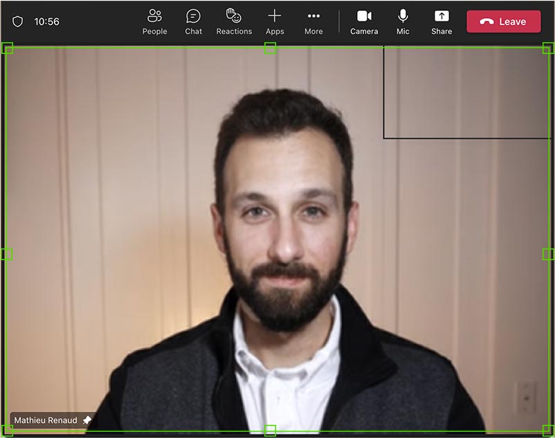Screen dimensions: 555x438
Task: Mute or unmute the Mic
Action: click(x=403, y=22)
